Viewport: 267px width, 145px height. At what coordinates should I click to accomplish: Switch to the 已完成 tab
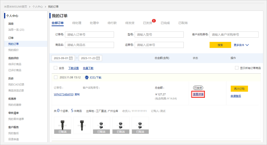tap(165, 23)
